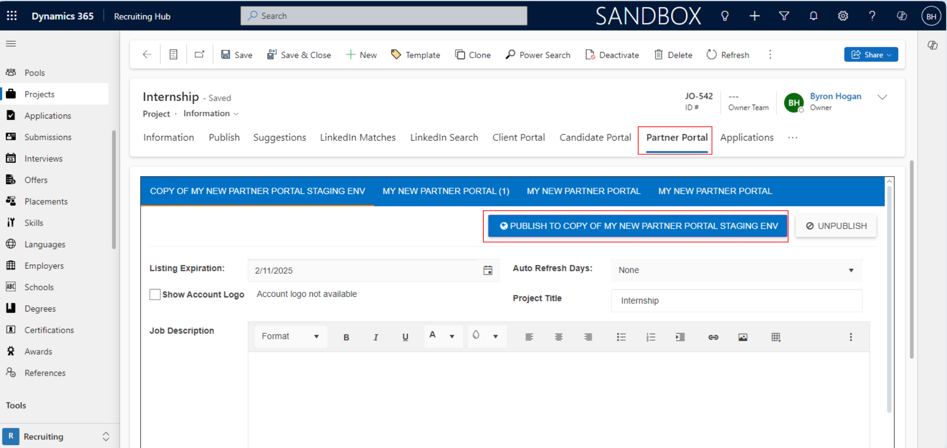The image size is (947, 448).
Task: Open record set form view icon
Action: (x=173, y=55)
